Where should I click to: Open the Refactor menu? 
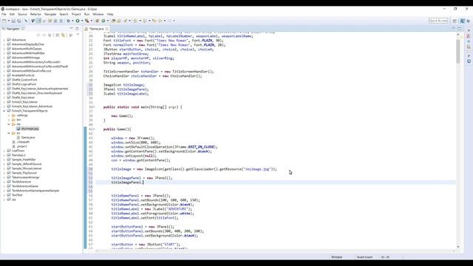coord(35,14)
